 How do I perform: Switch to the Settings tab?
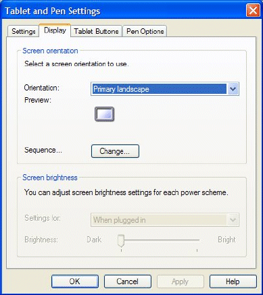coord(23,31)
